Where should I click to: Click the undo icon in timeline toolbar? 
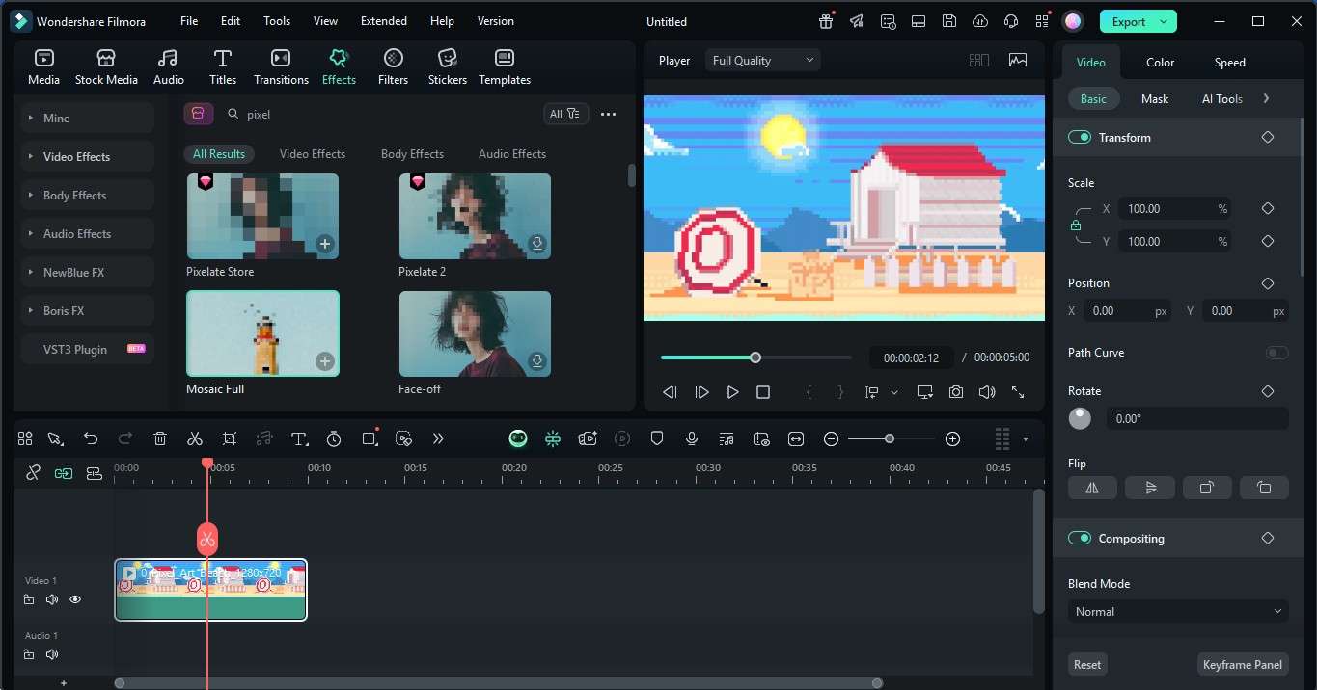pyautogui.click(x=91, y=438)
